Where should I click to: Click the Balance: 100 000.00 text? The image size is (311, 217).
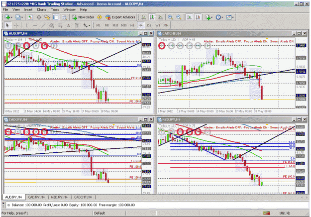click(x=27, y=205)
